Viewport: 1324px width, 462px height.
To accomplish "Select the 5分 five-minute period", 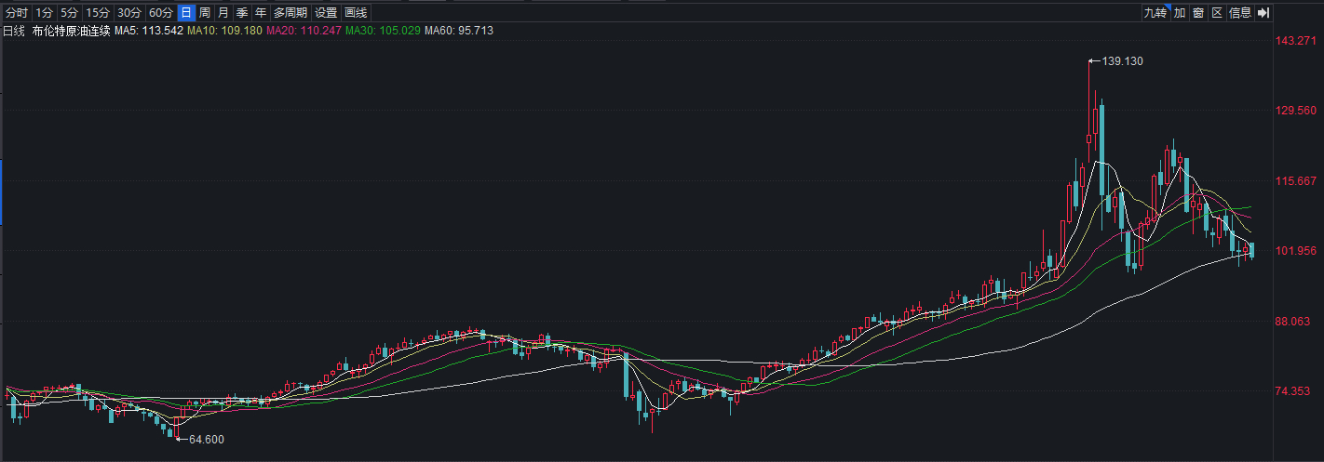I will (x=69, y=13).
